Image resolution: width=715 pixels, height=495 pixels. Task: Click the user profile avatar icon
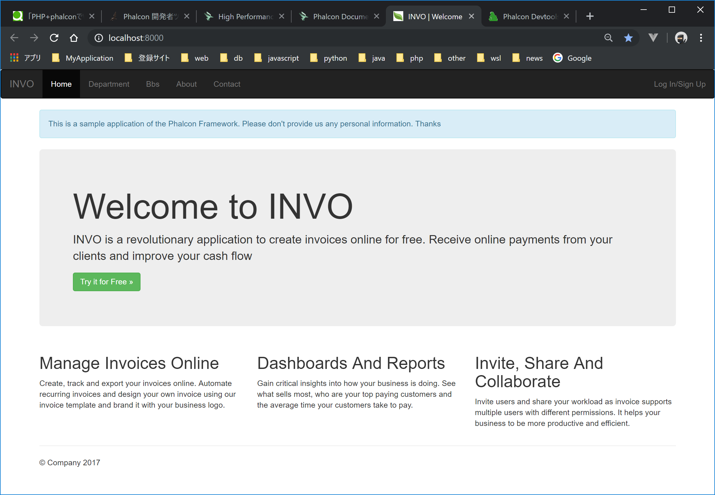(x=681, y=38)
